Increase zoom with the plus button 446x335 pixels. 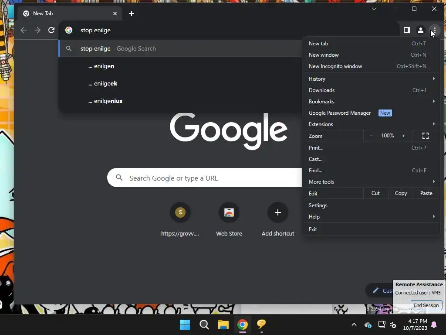403,136
